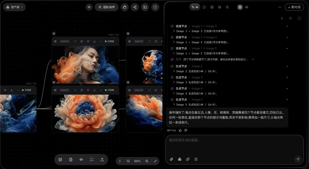
Task: Open the 资产库 asset library
Action: click(14, 7)
